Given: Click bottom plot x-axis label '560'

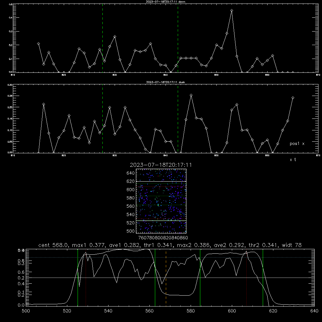Looking at the screenshot, I should pyautogui.click(x=149, y=311).
